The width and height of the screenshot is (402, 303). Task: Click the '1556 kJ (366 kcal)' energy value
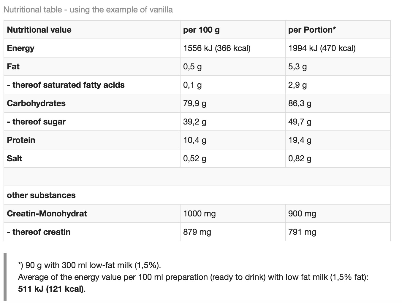217,48
